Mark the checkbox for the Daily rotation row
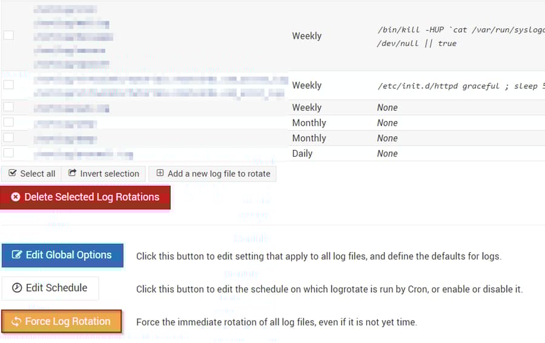545x343 pixels. (8, 153)
